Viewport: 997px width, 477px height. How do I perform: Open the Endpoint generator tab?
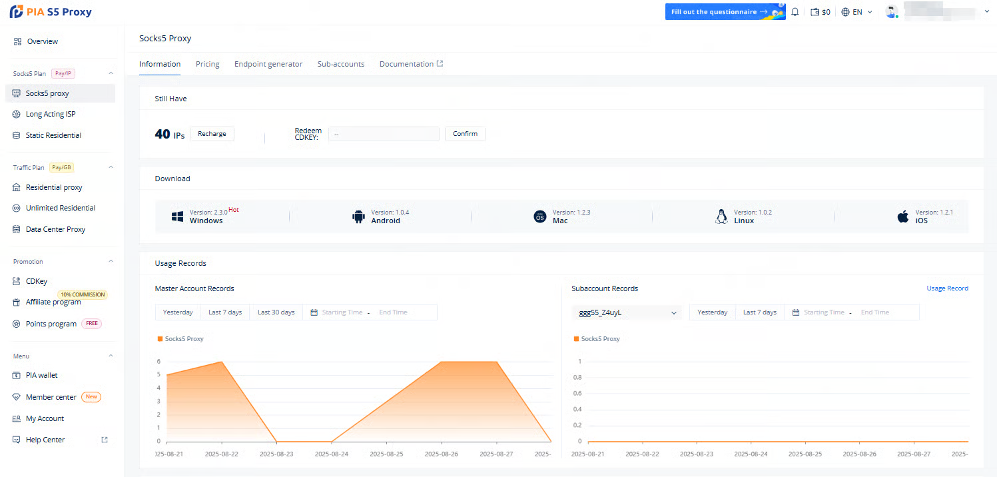[x=268, y=64]
